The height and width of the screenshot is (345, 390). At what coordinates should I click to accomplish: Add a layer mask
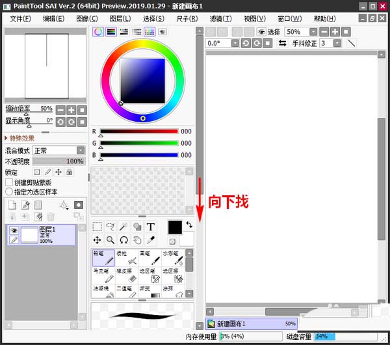coord(79,205)
